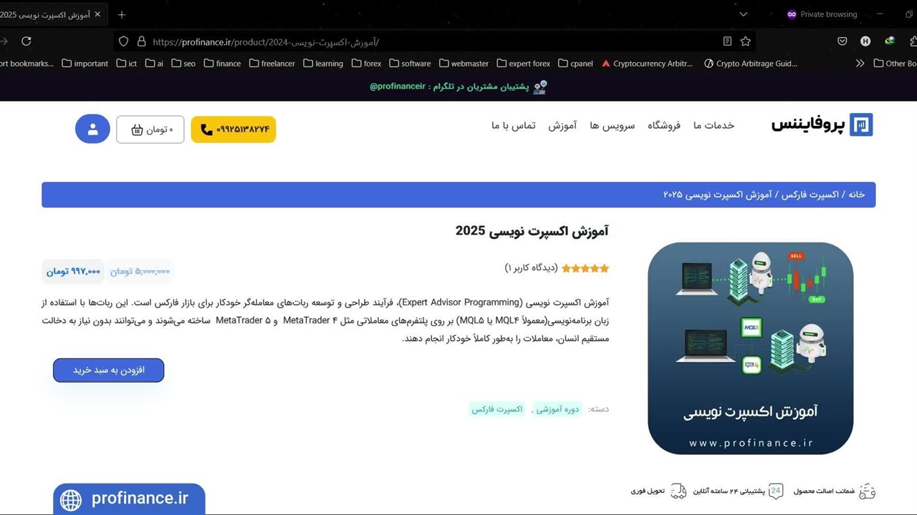Select the تماس با ما menu item

click(x=513, y=125)
